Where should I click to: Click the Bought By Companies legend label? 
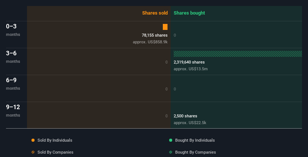point(195,152)
